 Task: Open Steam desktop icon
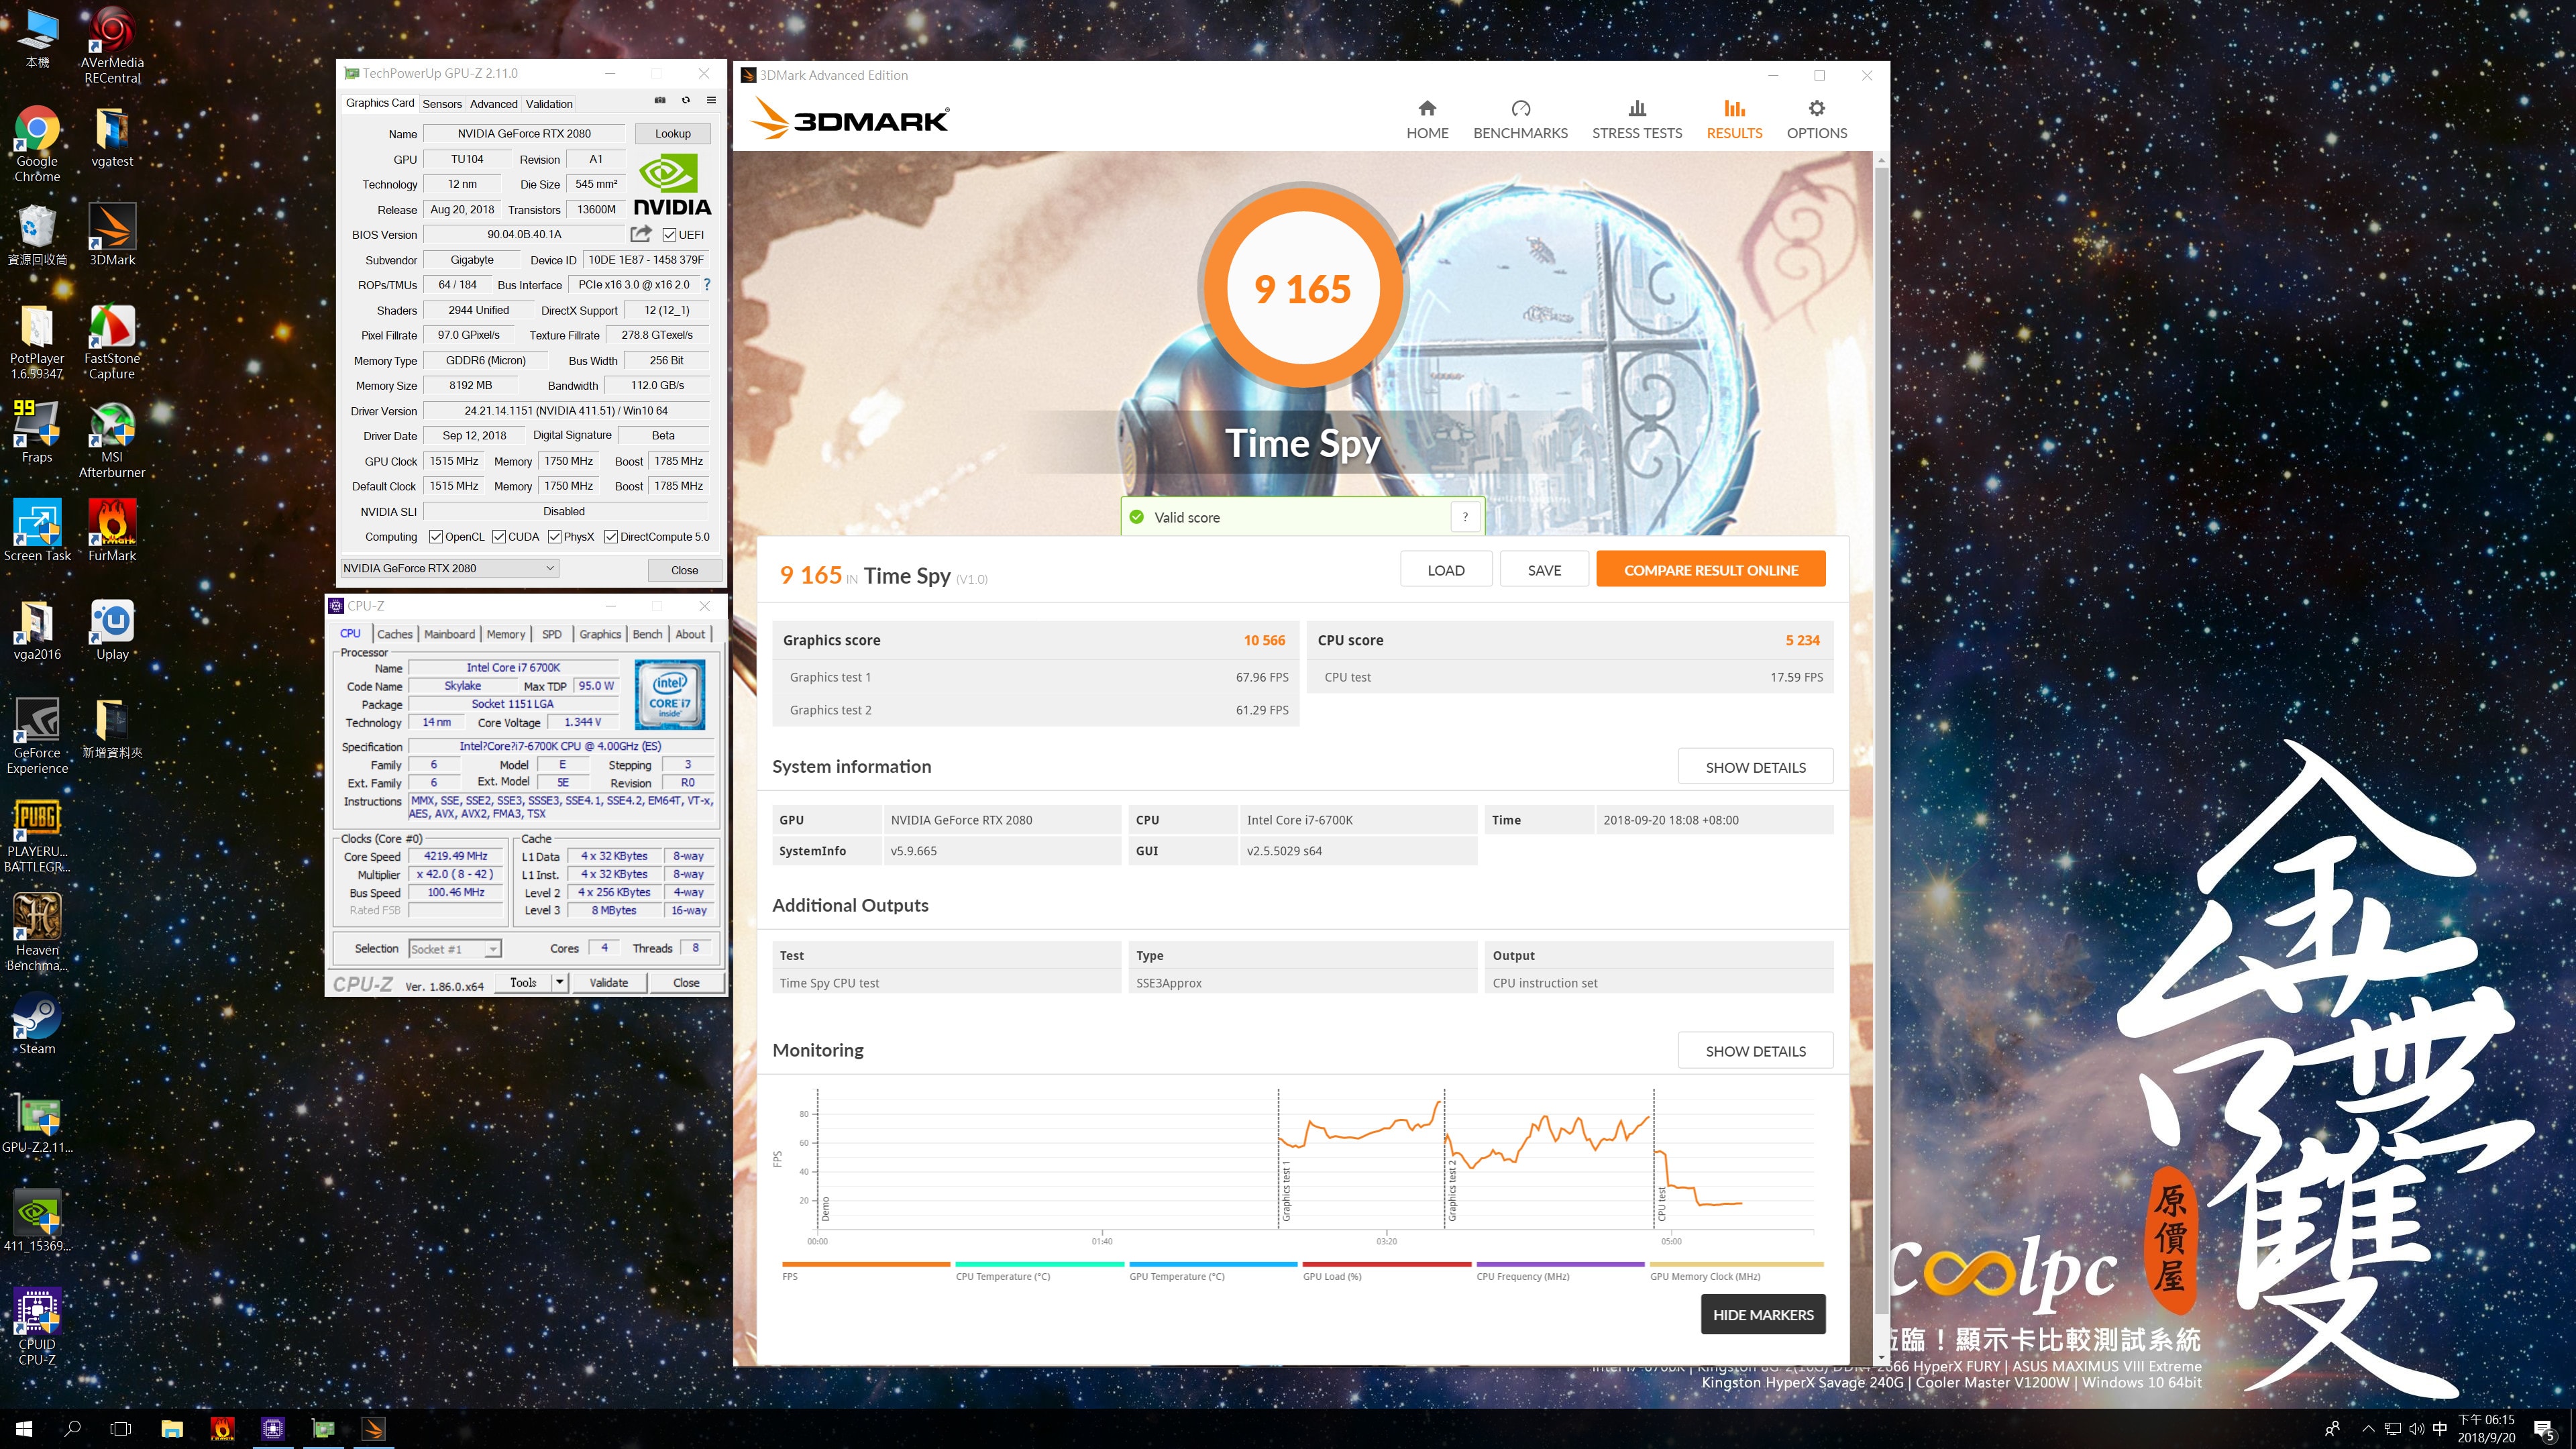(37, 1024)
